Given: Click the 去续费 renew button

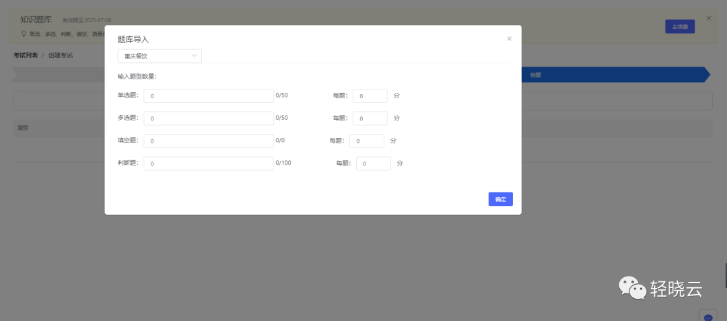Looking at the screenshot, I should click(x=679, y=27).
